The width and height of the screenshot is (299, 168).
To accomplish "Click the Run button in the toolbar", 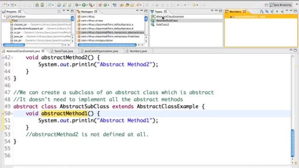I will [84, 5].
